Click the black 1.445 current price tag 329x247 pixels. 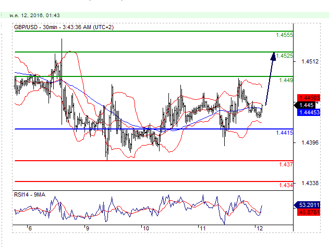coord(304,105)
